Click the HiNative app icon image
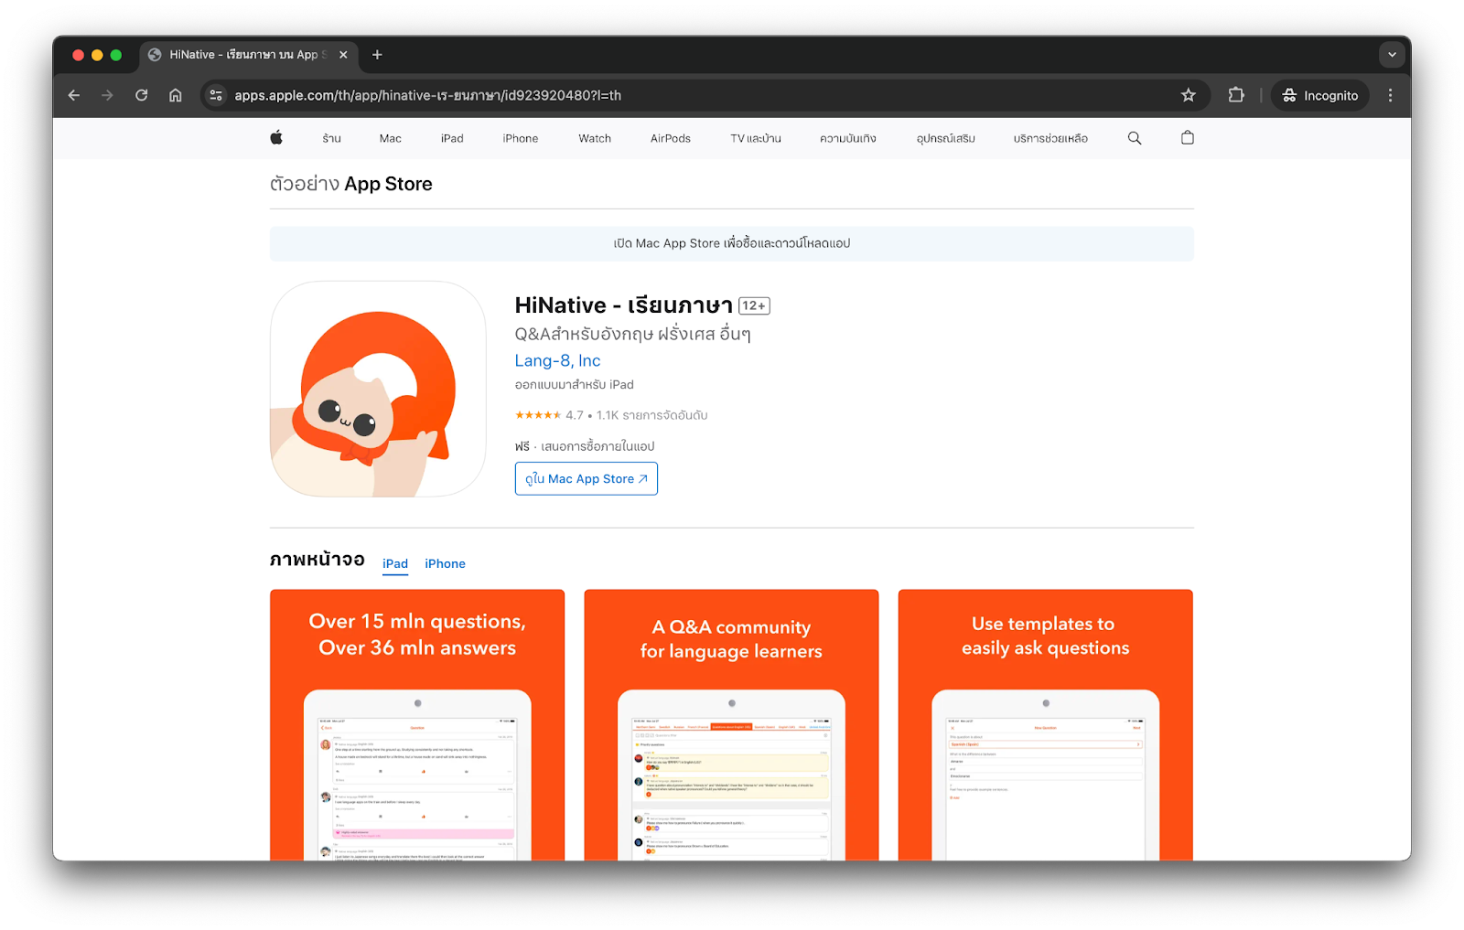 pyautogui.click(x=378, y=389)
